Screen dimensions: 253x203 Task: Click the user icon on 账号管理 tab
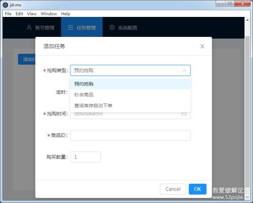tap(29, 27)
